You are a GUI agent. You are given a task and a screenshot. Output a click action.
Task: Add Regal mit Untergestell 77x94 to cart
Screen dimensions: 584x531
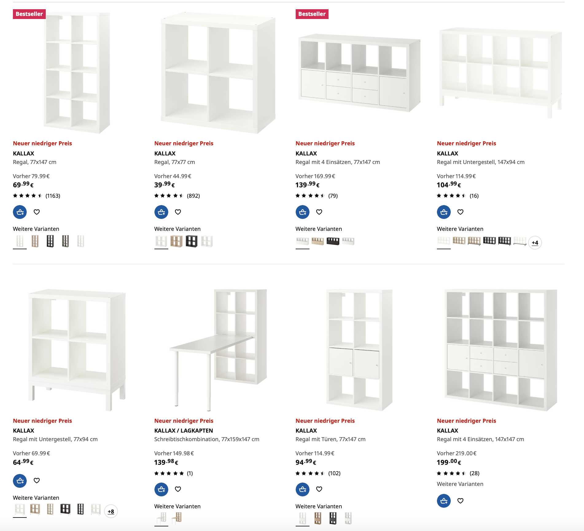[x=20, y=480]
